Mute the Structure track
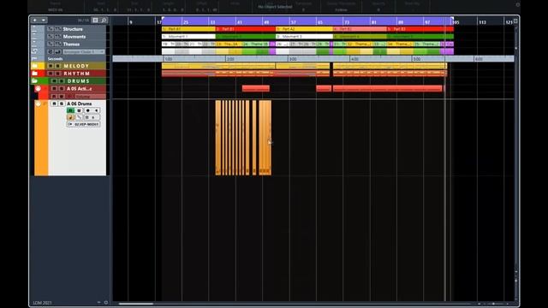Screen dimensions: 548x308 51,29
